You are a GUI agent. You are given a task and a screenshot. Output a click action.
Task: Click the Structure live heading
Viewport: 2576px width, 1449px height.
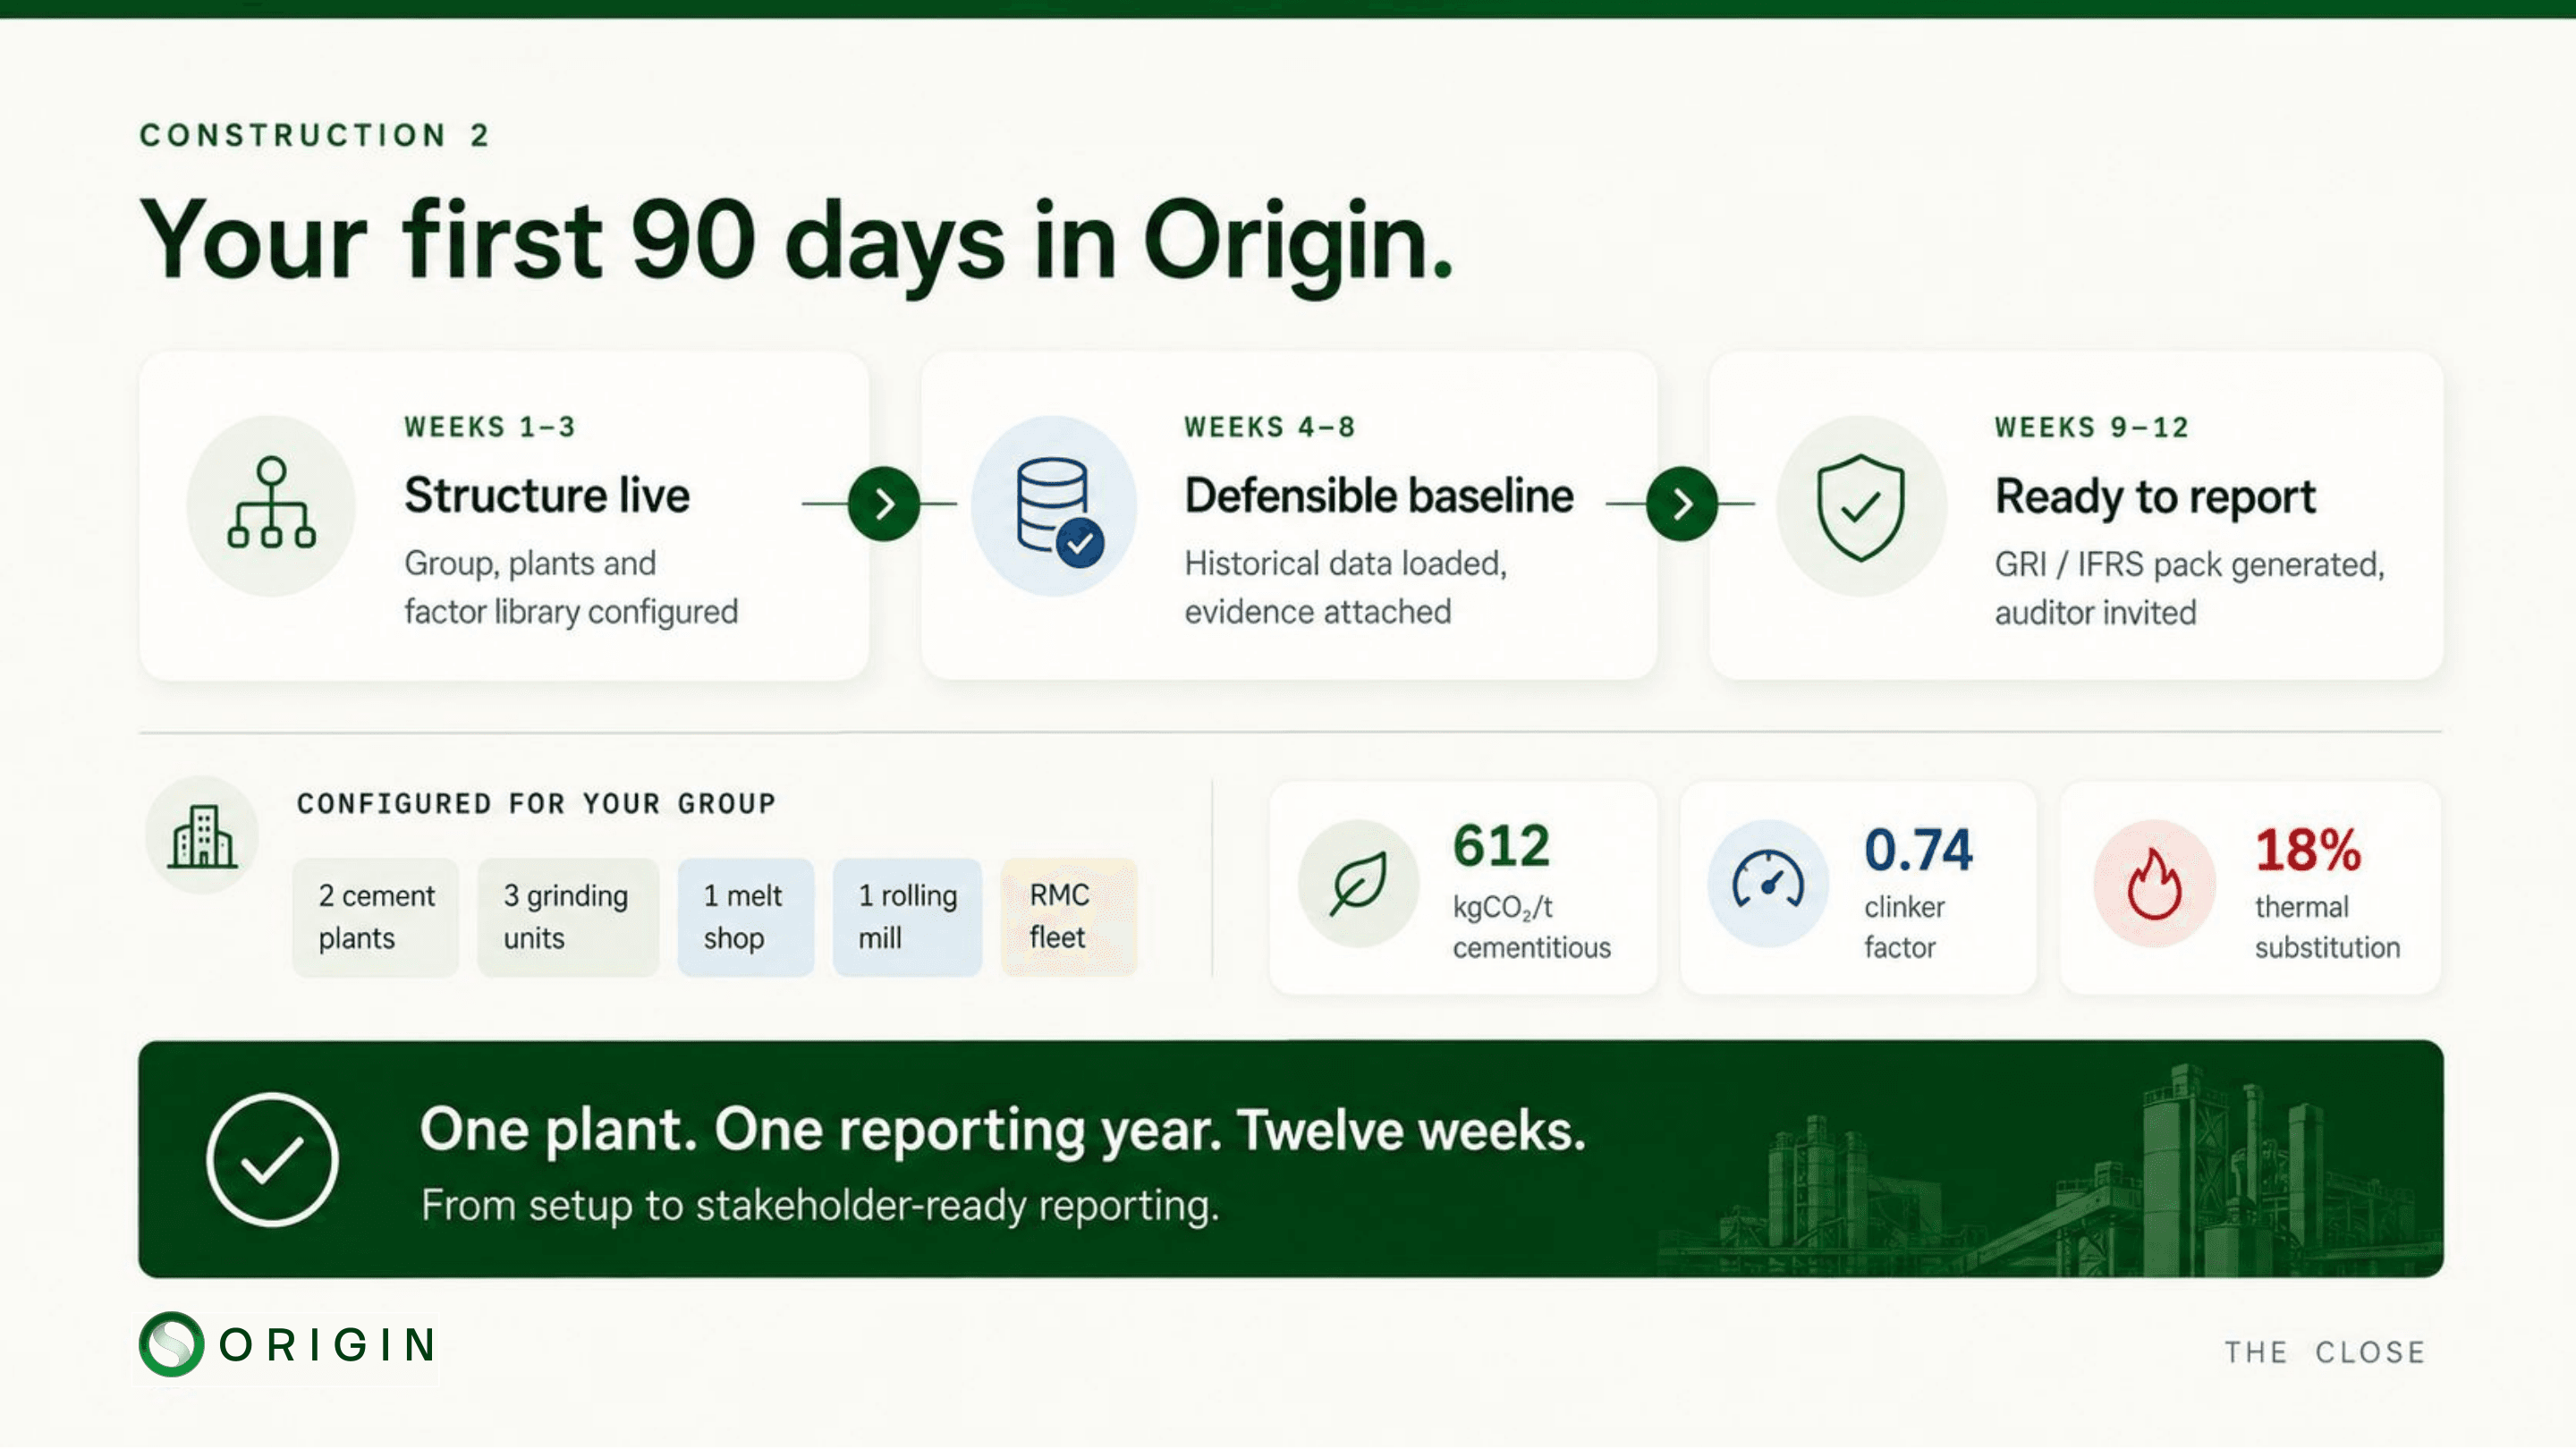[x=547, y=496]
